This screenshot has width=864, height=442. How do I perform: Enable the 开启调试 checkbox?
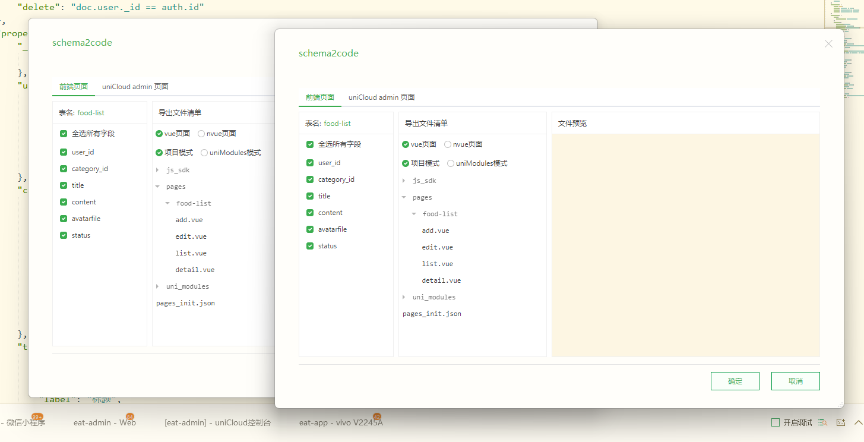pos(776,422)
